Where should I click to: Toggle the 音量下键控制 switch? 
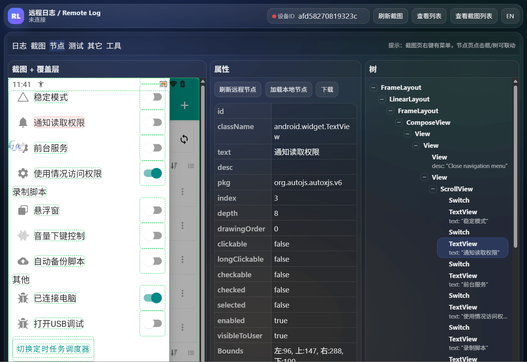click(x=153, y=236)
